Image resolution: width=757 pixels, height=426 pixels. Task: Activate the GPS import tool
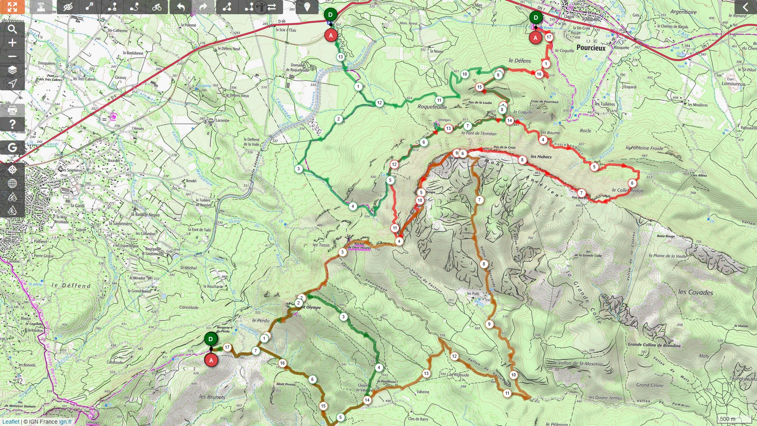pos(41,7)
